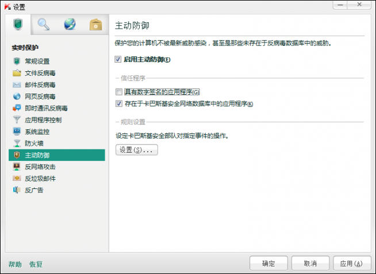Open the magnifier scan tab icon
Image resolution: width=376 pixels, height=274 pixels.
[x=44, y=25]
